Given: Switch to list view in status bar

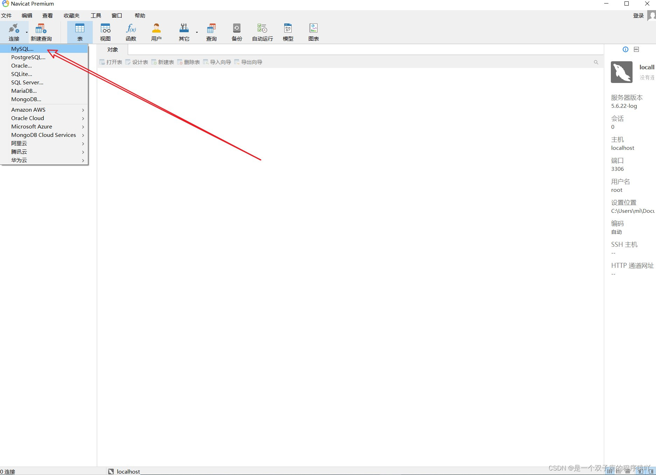Looking at the screenshot, I should pos(619,471).
